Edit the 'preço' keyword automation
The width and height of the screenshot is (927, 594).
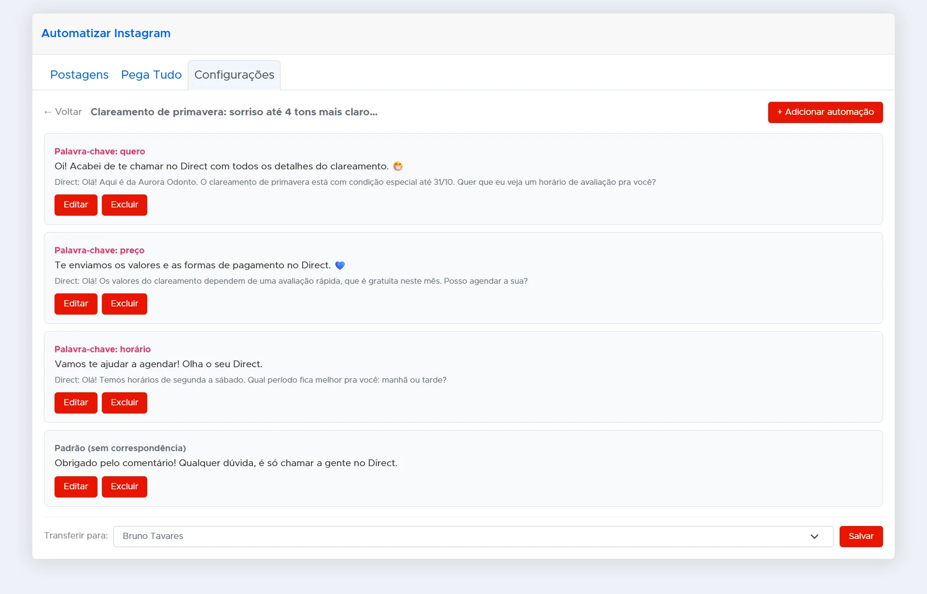tap(76, 304)
